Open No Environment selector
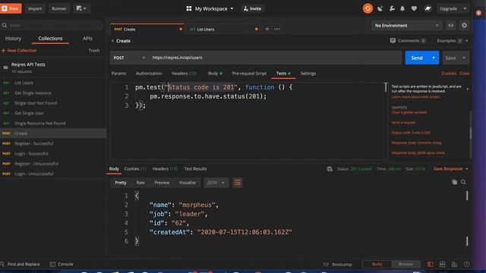 [x=407, y=25]
